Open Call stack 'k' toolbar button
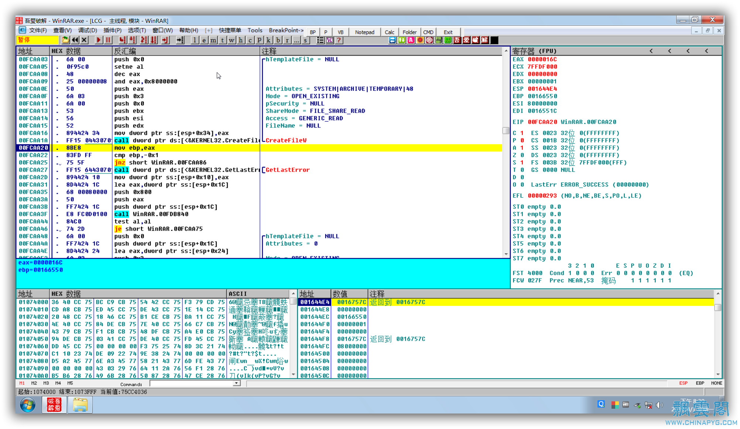Image resolution: width=740 pixels, height=429 pixels. point(268,40)
